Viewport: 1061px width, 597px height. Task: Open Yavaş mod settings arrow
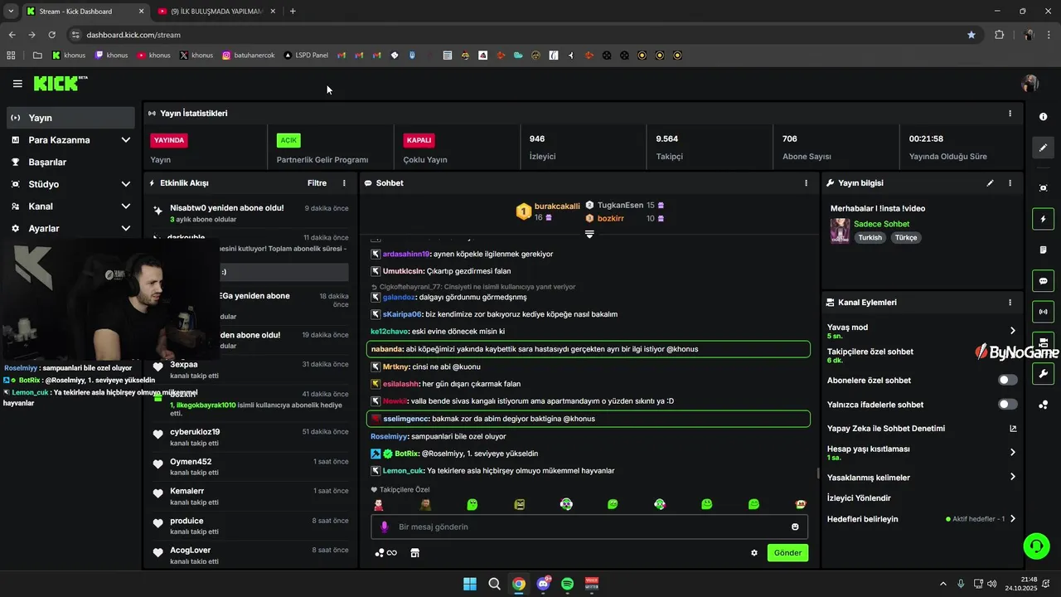click(1013, 331)
